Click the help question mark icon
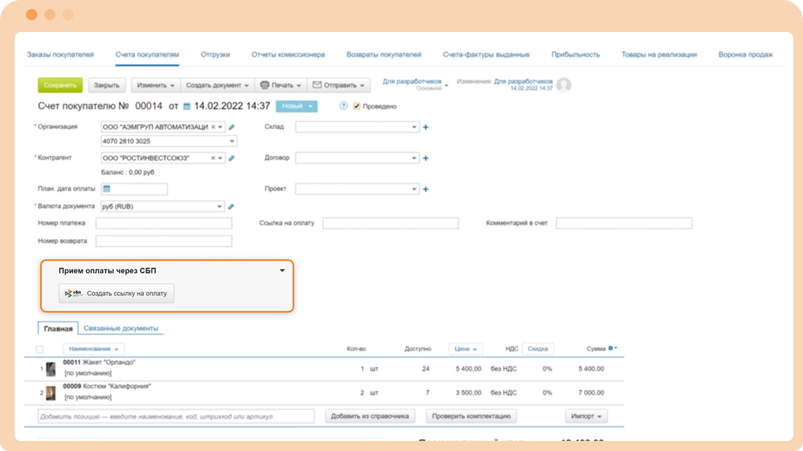Viewport: 803px width, 451px height. pos(343,106)
